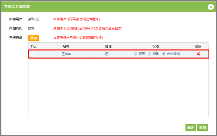Select 完全控制 permission for 王灿灿
The image size is (217, 136).
(x=164, y=54)
